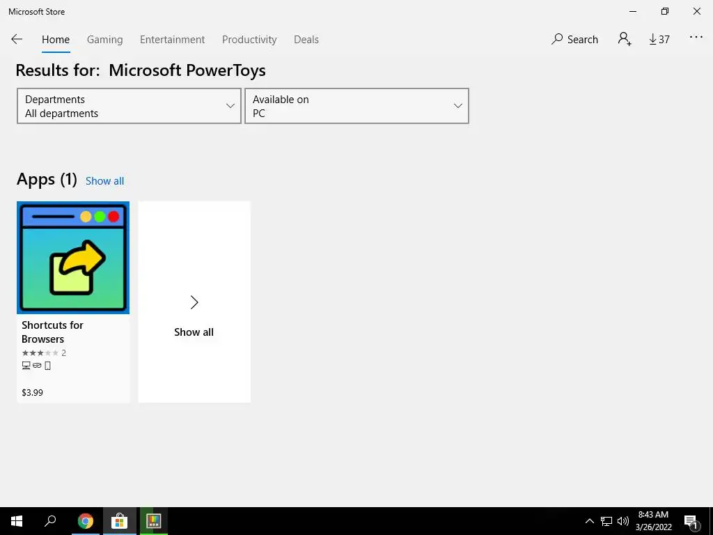Click the mobile device icon on the app card
713x535 pixels.
click(x=48, y=366)
